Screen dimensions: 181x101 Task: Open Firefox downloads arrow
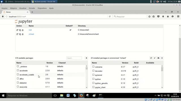coord(163,17)
